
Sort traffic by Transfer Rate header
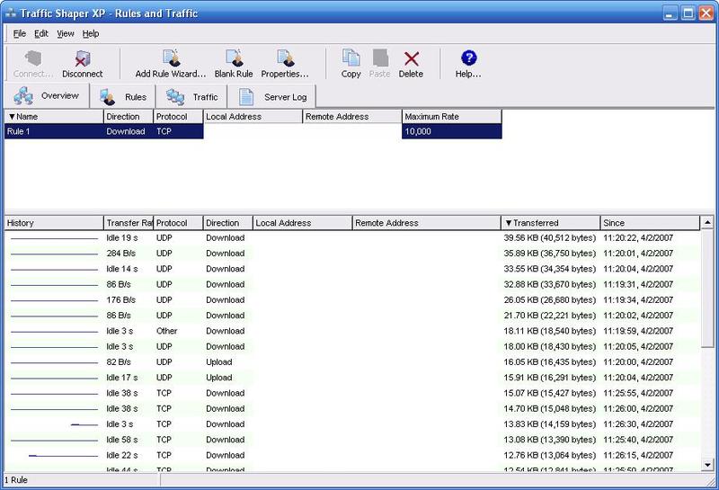tap(129, 223)
